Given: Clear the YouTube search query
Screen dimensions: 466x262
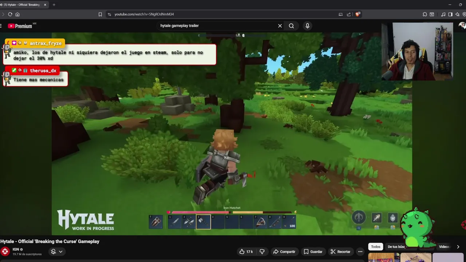Looking at the screenshot, I should click(280, 26).
